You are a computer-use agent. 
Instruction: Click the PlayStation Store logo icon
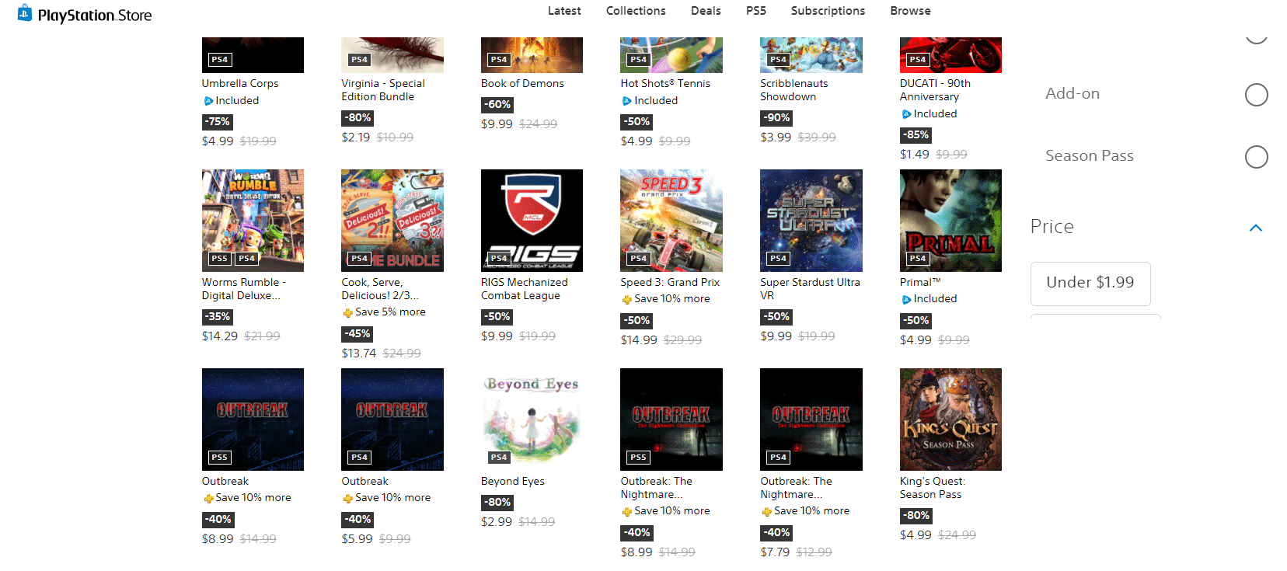25,12
